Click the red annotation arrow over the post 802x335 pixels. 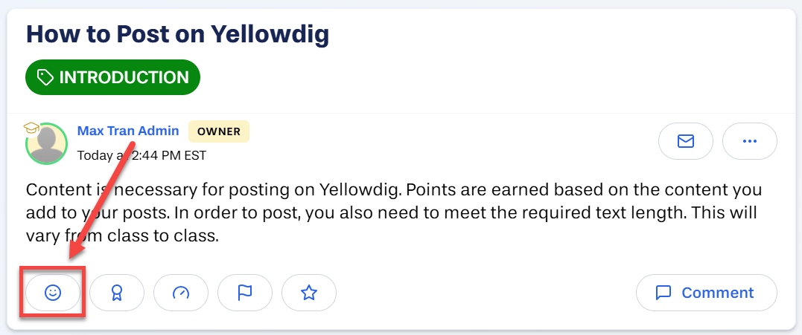(101, 199)
